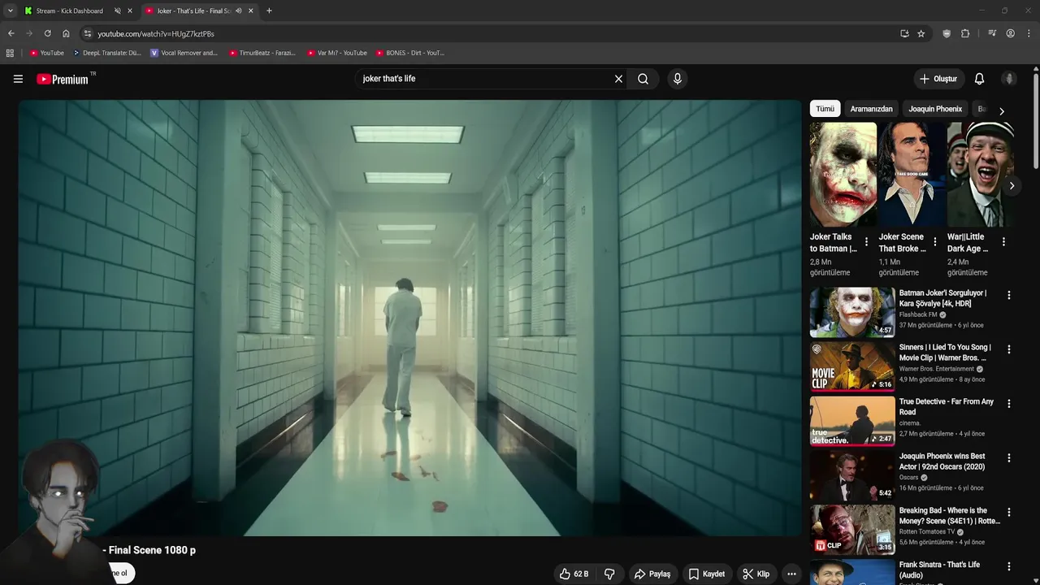1040x585 pixels.
Task: Open options for Joaquin Phoenix Best Actor video
Action: pyautogui.click(x=1009, y=458)
